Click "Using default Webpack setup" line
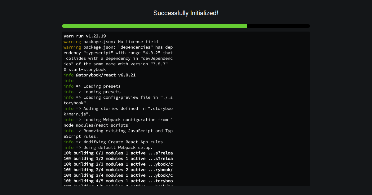Viewport: 372px width, 195px height. tap(108, 147)
